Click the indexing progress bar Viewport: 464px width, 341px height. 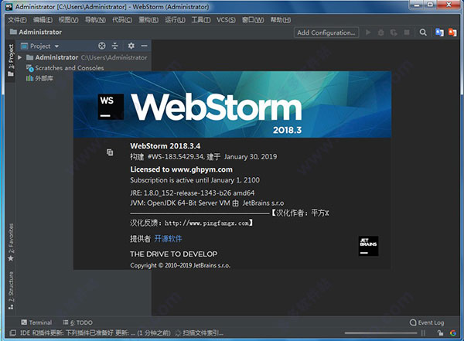380,333
